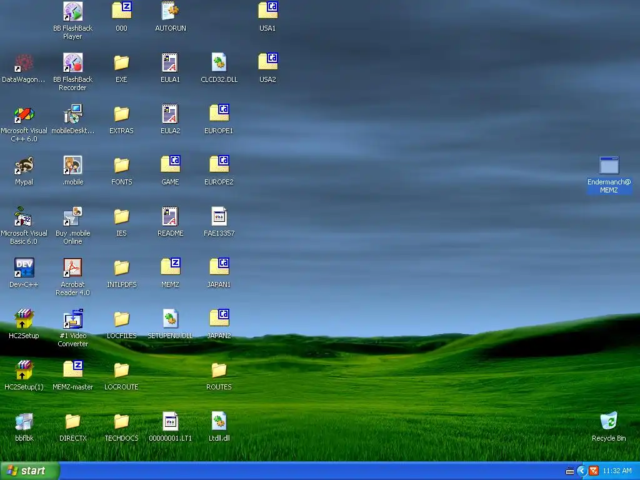Select the 000 zip folder
This screenshot has height=480, width=640.
click(x=121, y=11)
